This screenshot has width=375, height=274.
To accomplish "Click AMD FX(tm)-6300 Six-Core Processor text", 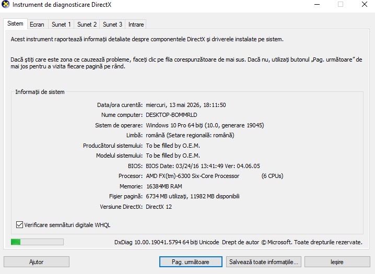I will [x=193, y=176].
